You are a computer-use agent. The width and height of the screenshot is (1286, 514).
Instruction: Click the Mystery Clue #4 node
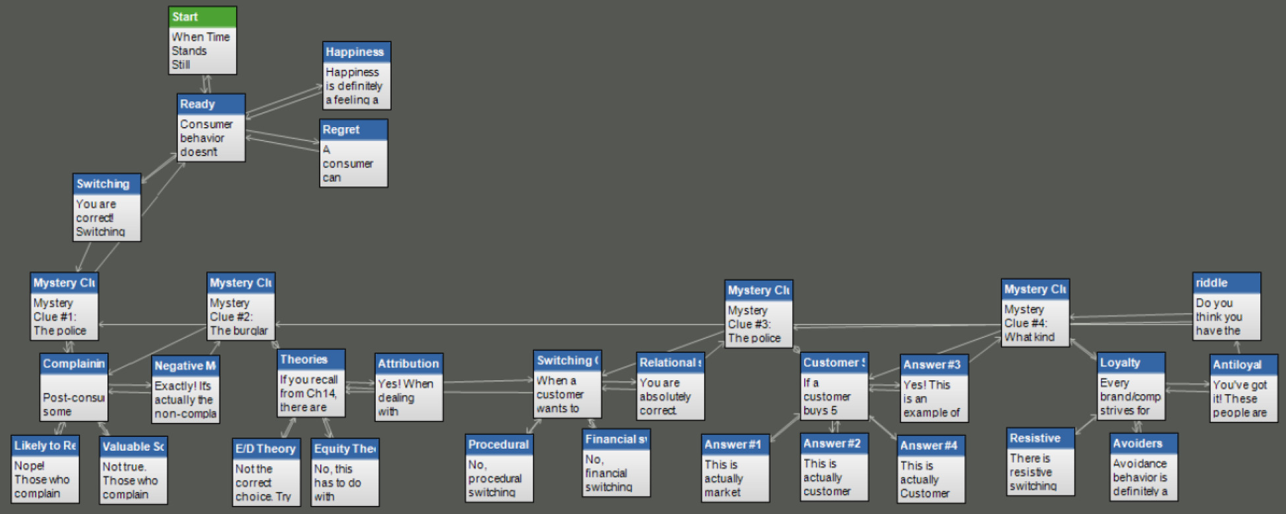click(1035, 312)
